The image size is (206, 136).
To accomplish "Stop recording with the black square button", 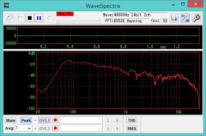I will 30,18.
